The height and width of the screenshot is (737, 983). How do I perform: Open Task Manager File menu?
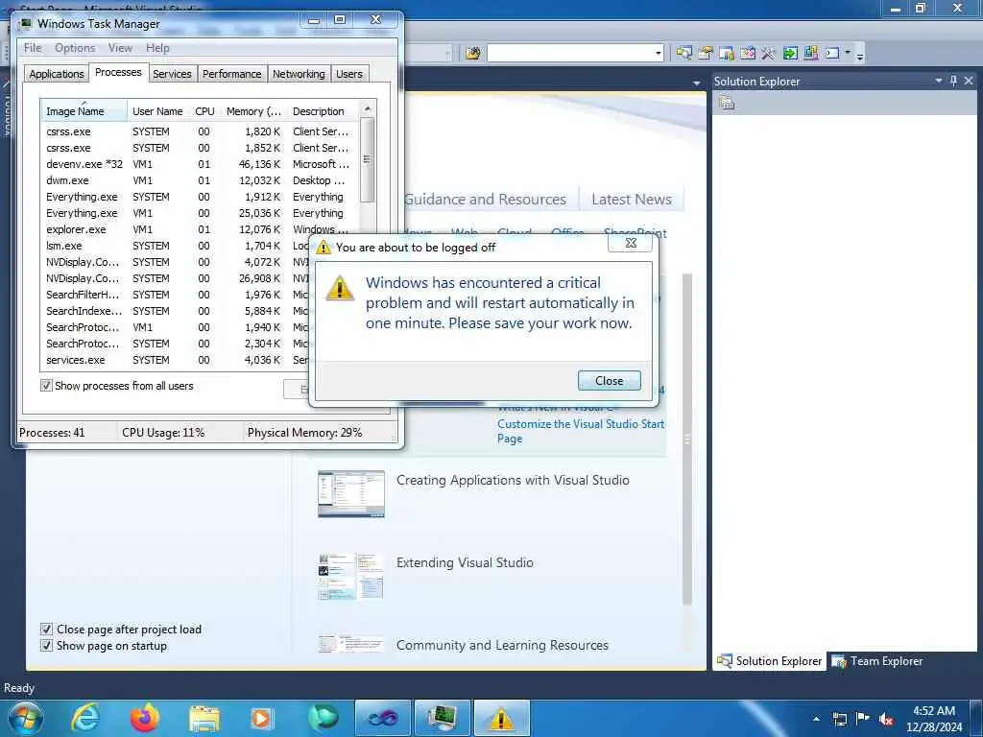pyautogui.click(x=33, y=48)
